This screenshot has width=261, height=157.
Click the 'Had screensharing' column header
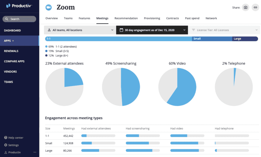pyautogui.click(x=138, y=128)
